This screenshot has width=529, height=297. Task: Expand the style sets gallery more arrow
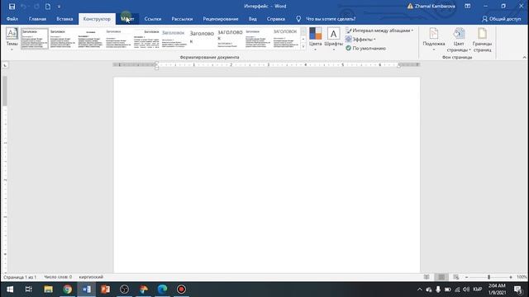pos(303,47)
